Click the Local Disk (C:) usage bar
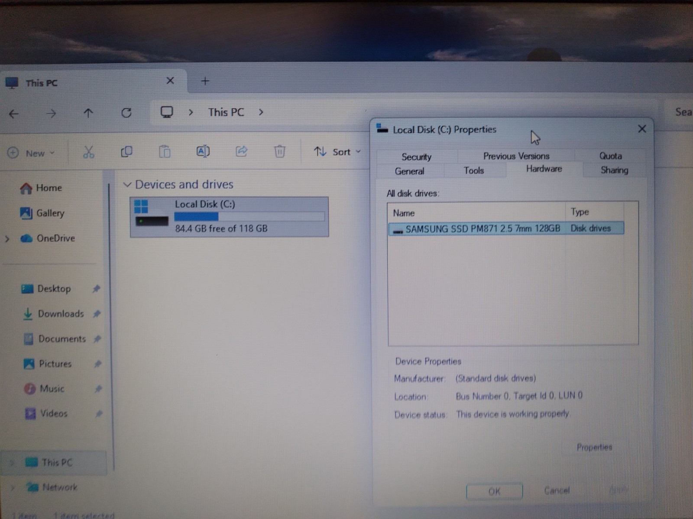The height and width of the screenshot is (519, 693). (x=249, y=217)
